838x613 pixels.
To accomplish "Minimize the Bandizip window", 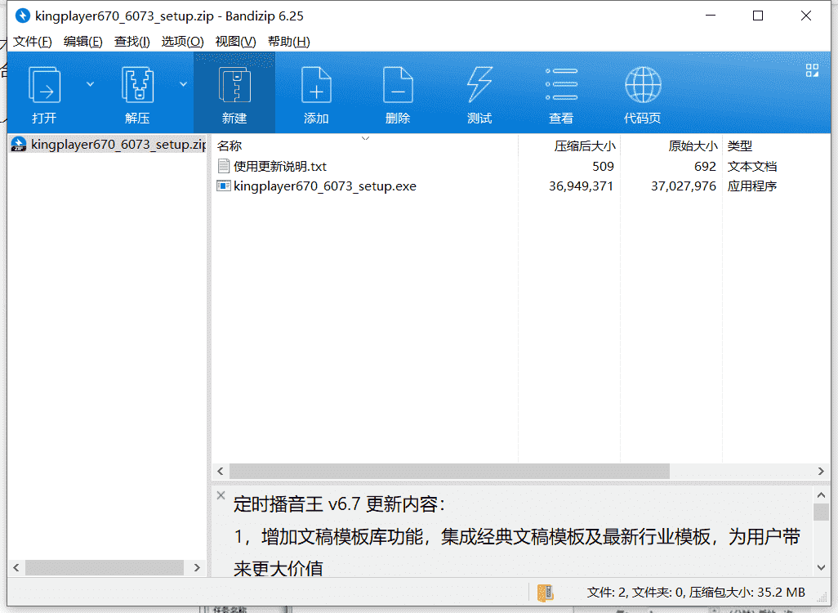I will point(711,16).
